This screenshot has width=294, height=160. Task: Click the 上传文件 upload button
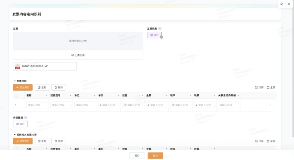[x=78, y=55]
